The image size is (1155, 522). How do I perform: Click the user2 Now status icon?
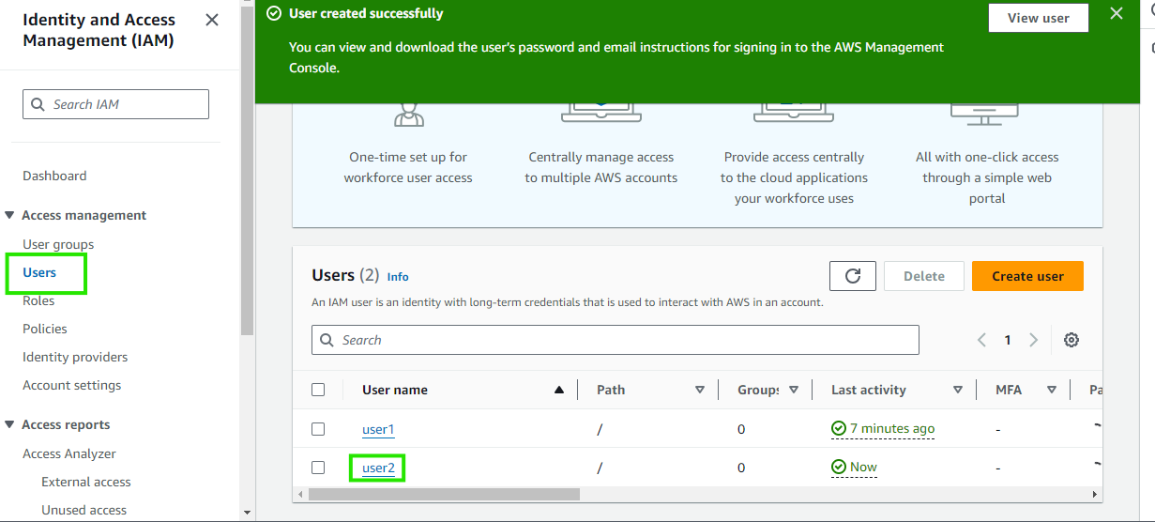(x=839, y=467)
